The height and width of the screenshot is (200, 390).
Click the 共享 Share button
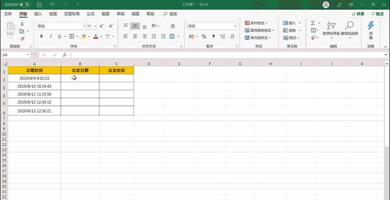tap(358, 14)
